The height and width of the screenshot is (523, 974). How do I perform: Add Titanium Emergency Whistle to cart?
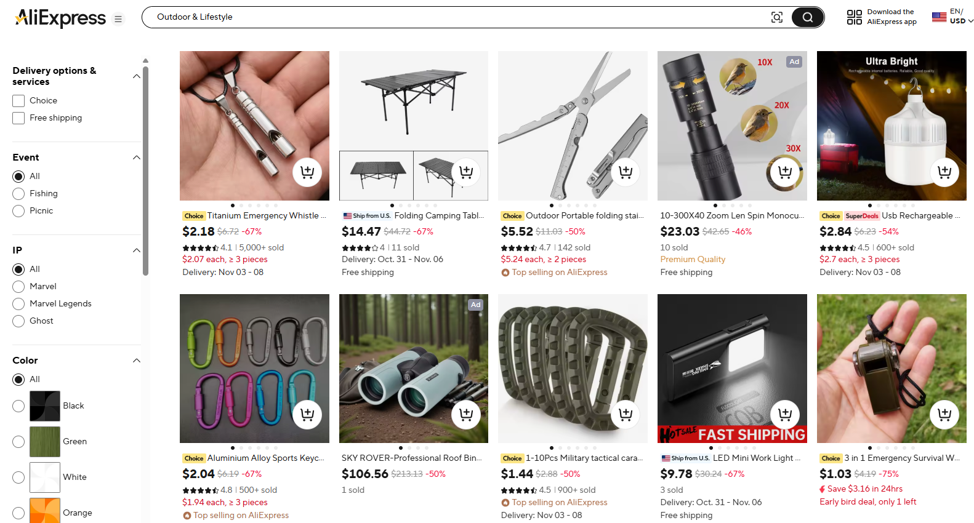[x=307, y=172]
